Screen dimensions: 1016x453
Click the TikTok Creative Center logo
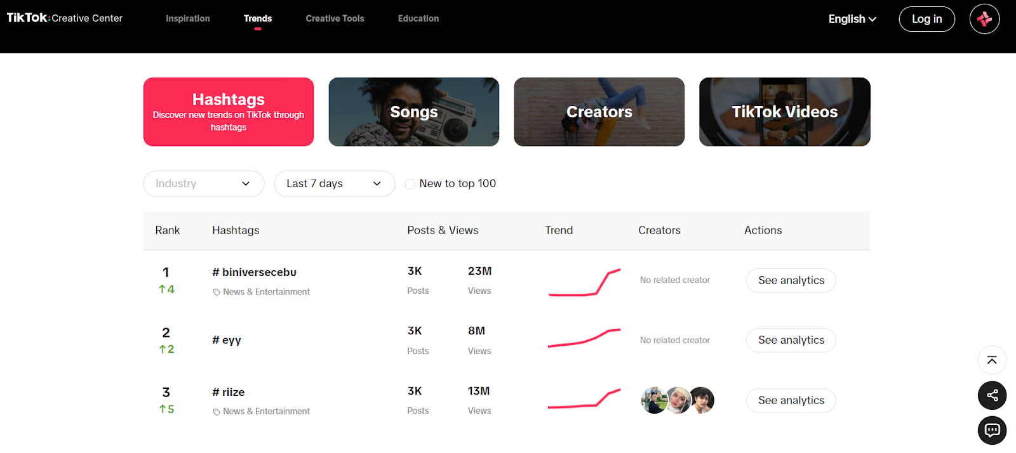coord(64,18)
